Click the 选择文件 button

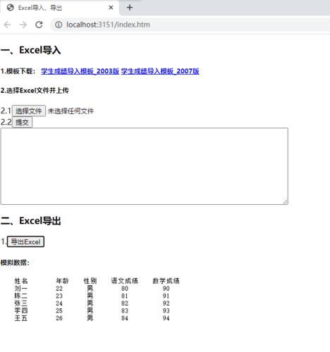tap(29, 111)
